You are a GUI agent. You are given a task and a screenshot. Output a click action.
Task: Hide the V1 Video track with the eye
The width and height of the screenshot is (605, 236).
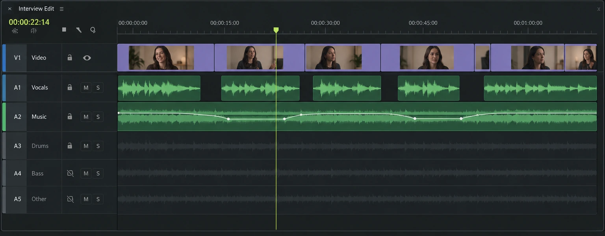point(87,58)
